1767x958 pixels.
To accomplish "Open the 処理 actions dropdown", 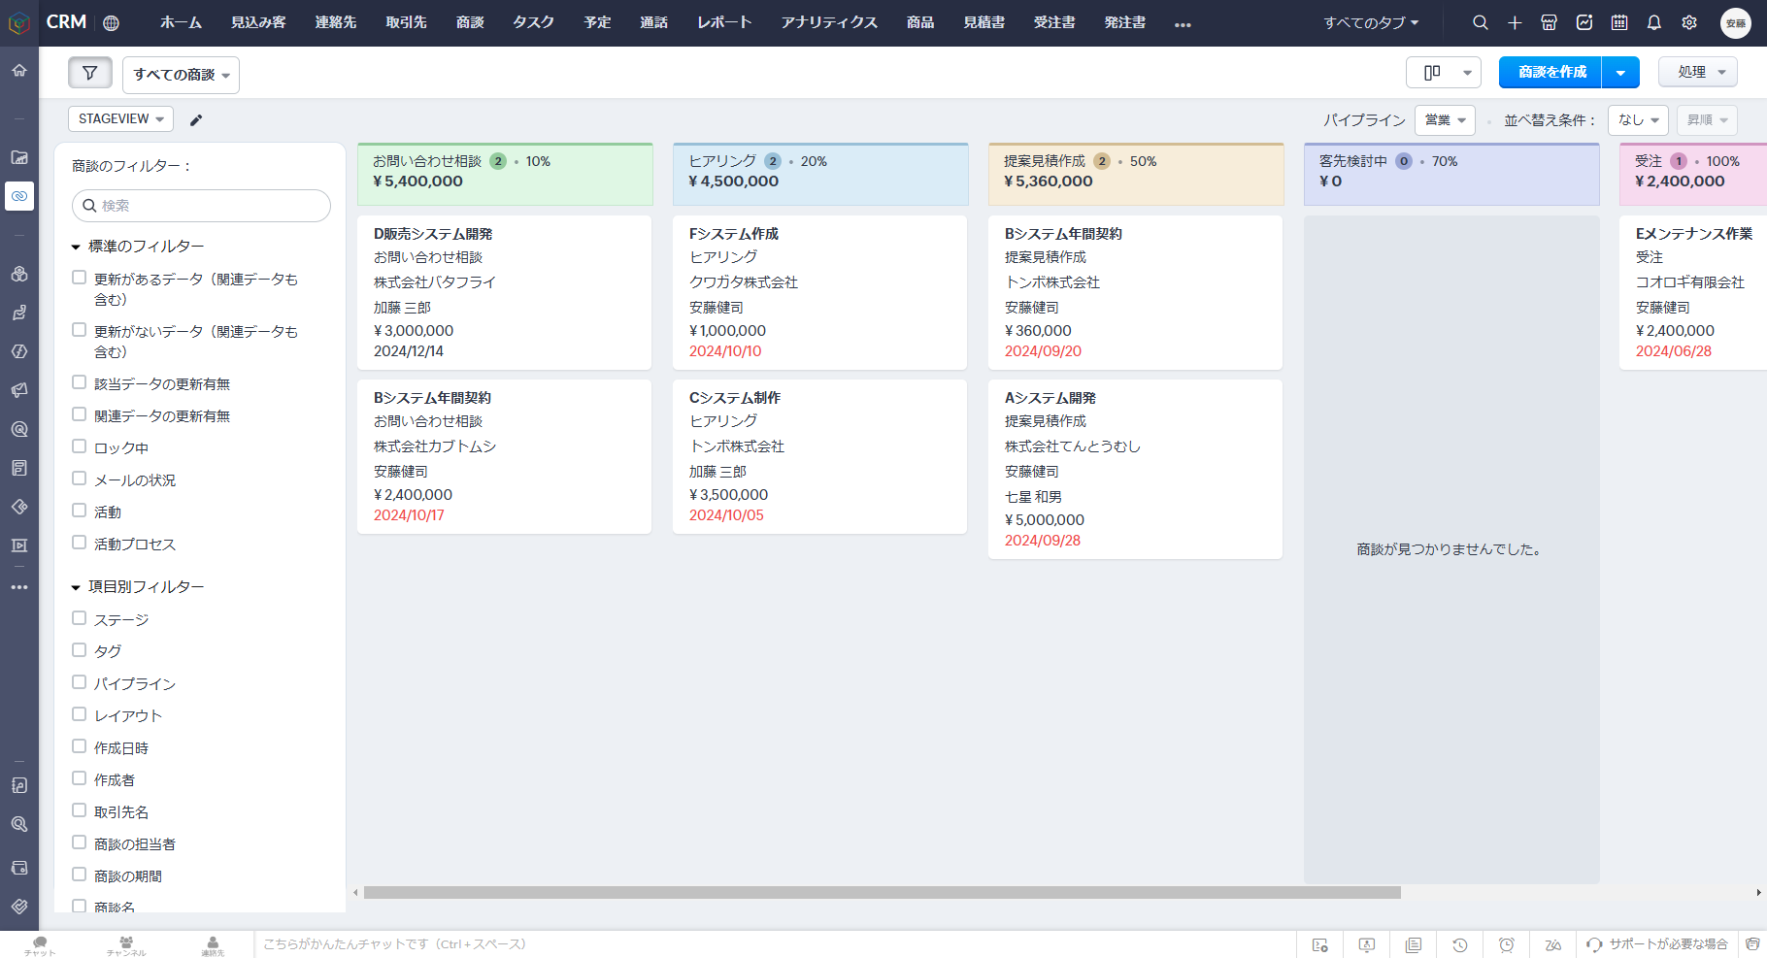I will click(x=1698, y=72).
